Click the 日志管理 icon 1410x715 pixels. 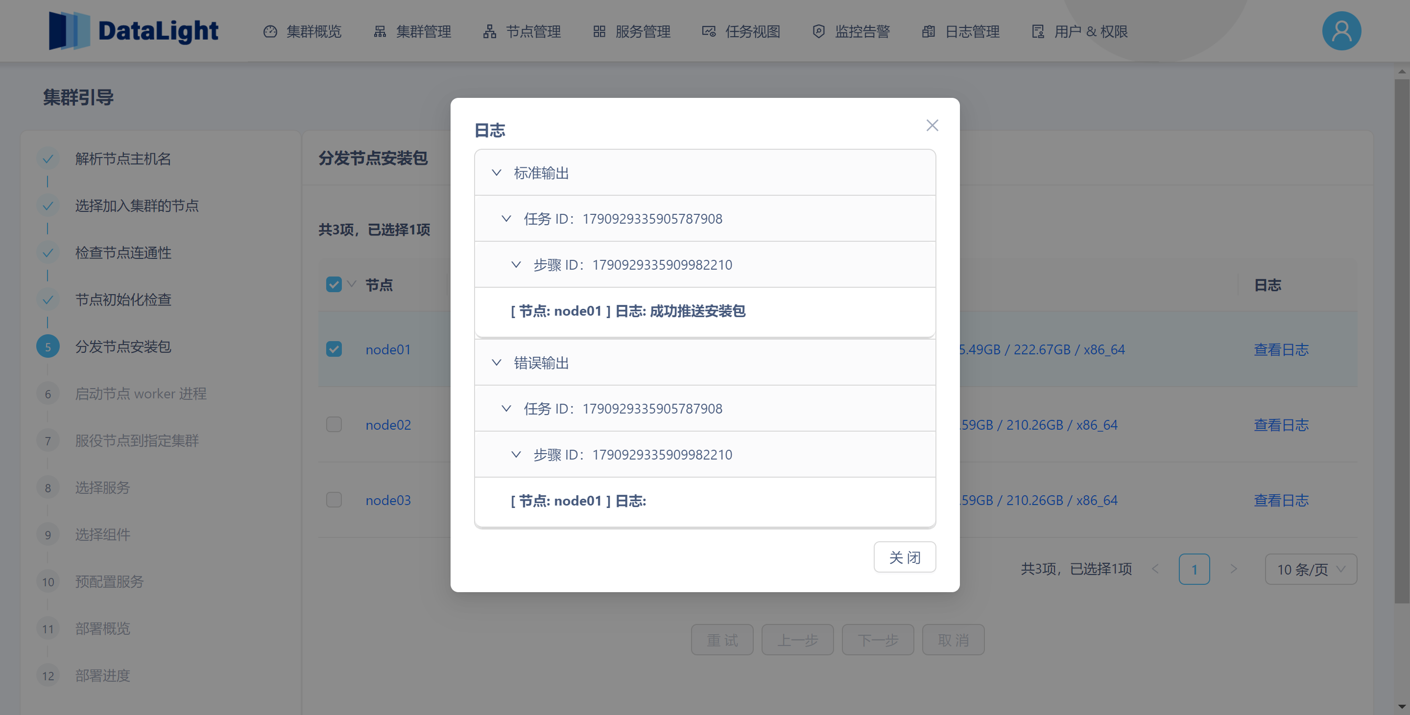click(928, 32)
